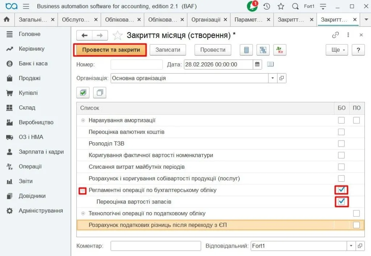Screen dimensions: 371x256
Task: Go to the home page icon
Action: pyautogui.click(x=7, y=20)
